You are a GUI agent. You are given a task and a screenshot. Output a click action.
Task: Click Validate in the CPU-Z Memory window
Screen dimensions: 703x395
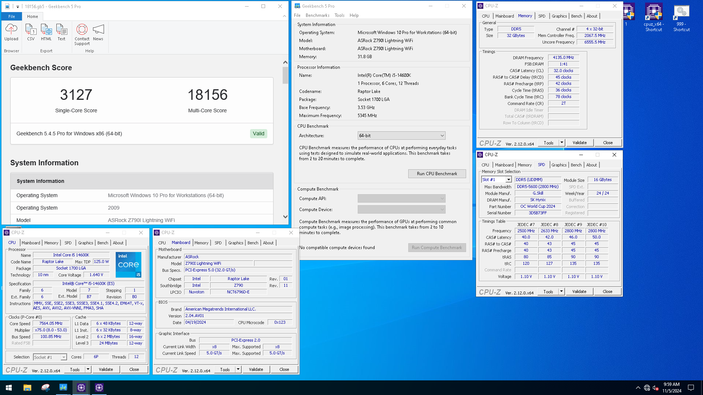579,143
